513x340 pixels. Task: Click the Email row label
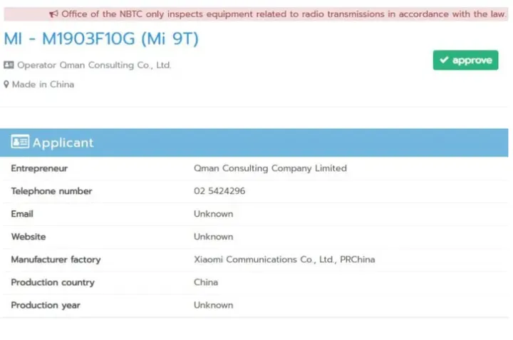[x=22, y=214]
